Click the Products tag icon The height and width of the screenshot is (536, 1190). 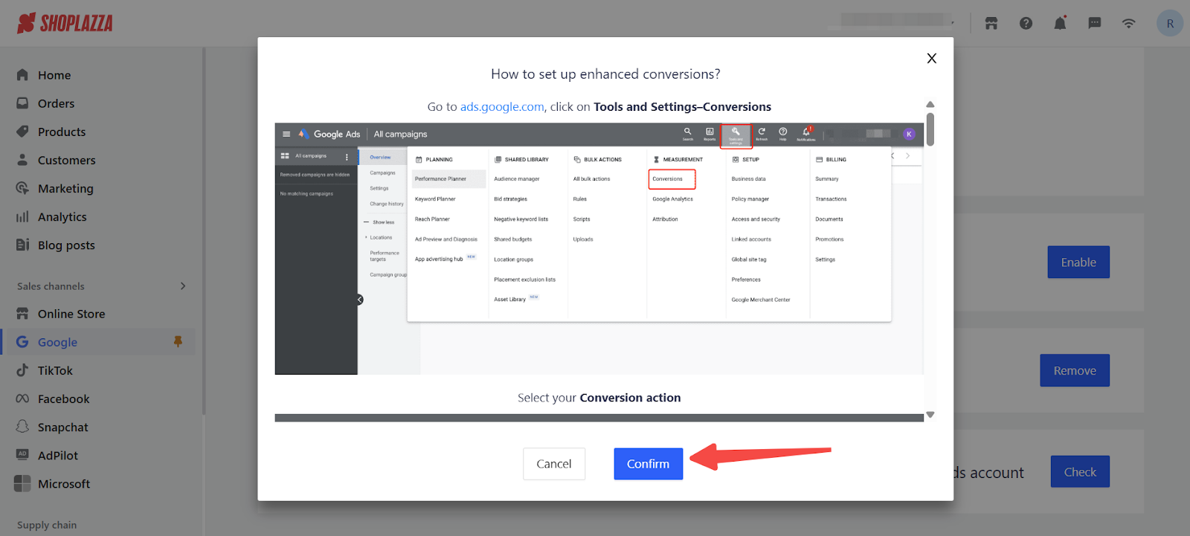coord(22,131)
